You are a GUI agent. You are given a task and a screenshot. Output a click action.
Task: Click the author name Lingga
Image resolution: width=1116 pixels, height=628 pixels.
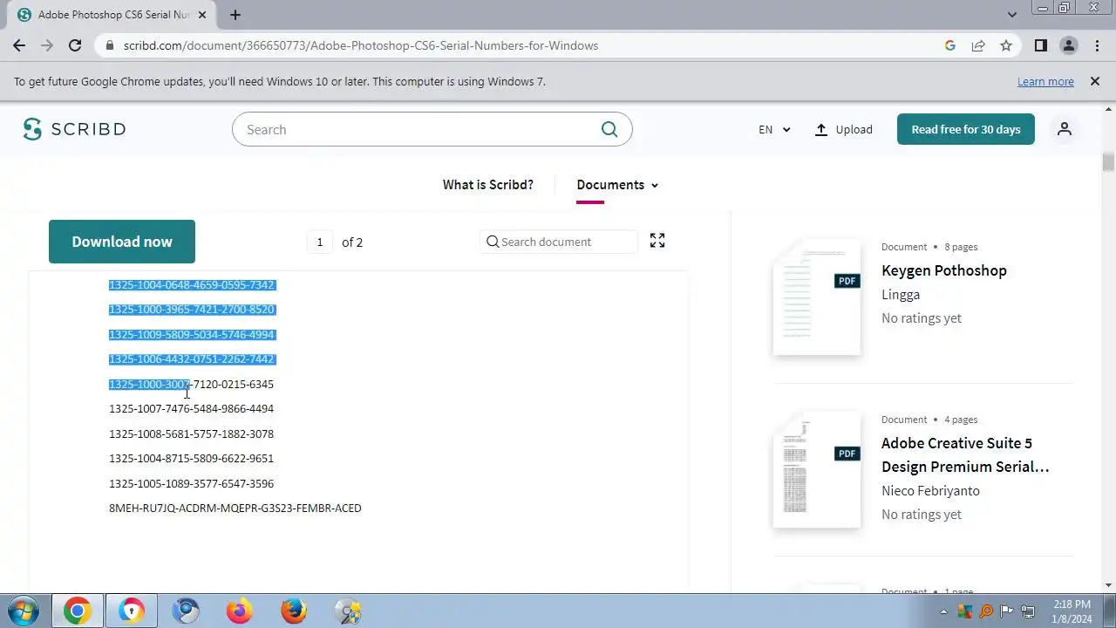[901, 295]
